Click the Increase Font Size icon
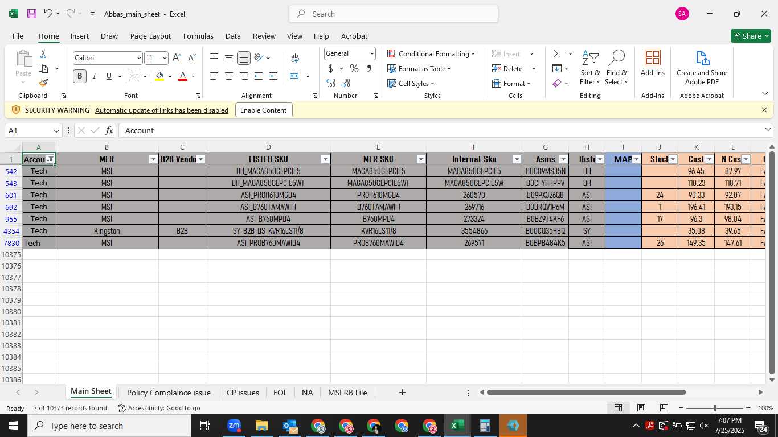 (x=177, y=58)
